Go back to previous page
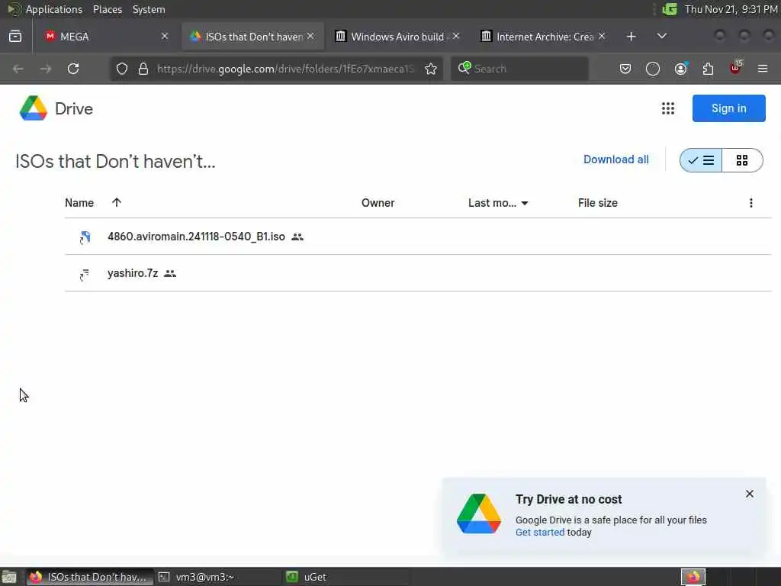The width and height of the screenshot is (781, 586). click(x=18, y=69)
